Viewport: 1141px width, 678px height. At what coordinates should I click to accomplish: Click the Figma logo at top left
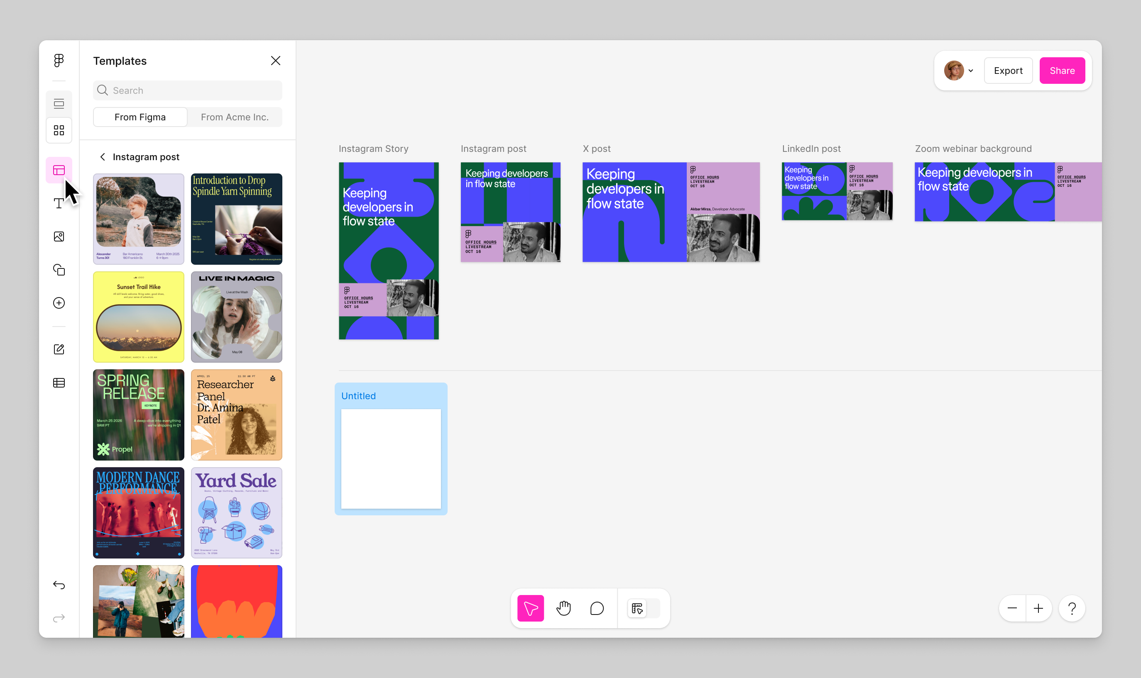pos(59,60)
